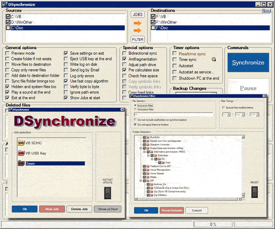Open the FILTER button
275x229 pixels.
(137, 39)
